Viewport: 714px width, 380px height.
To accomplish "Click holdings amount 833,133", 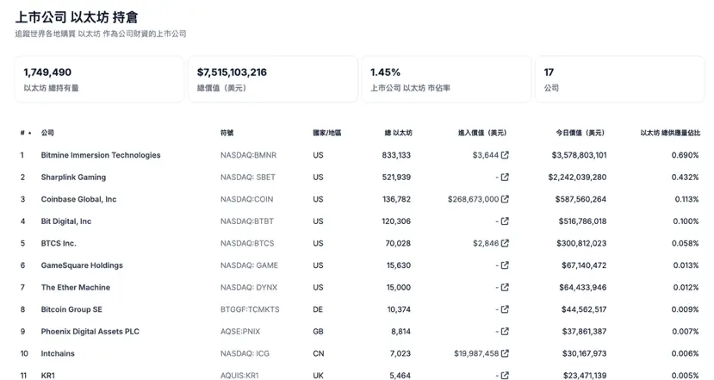I will [396, 155].
